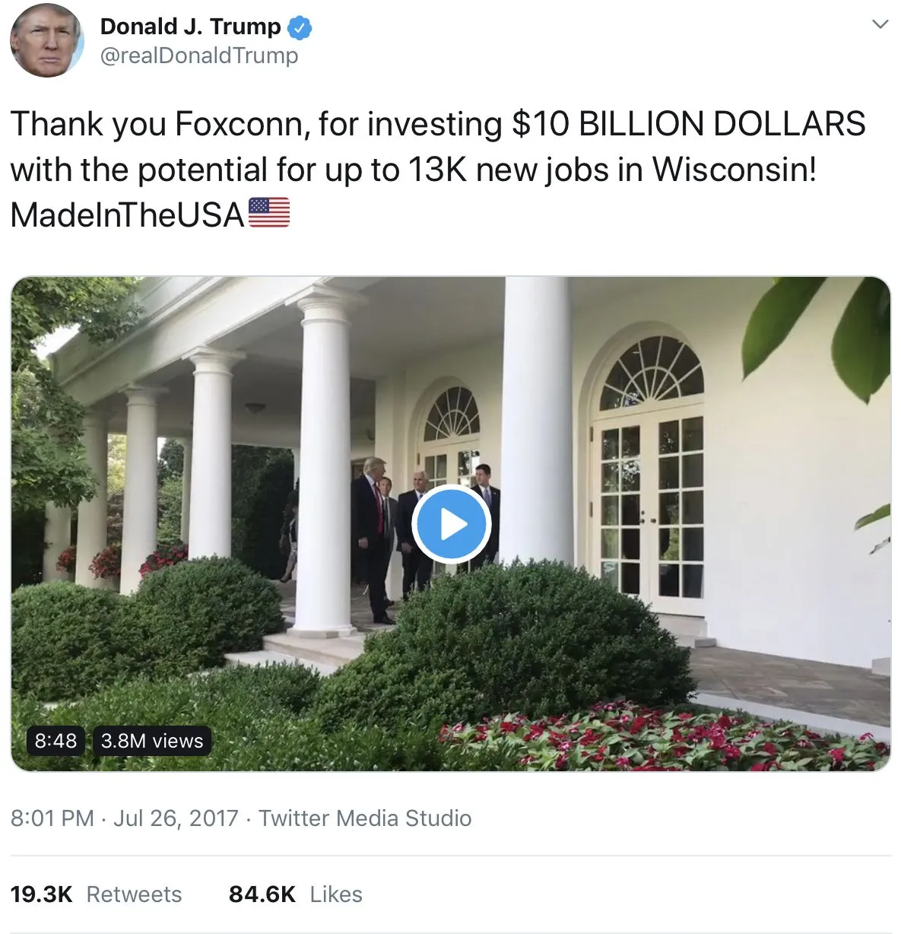View the Retweets list

[134, 894]
